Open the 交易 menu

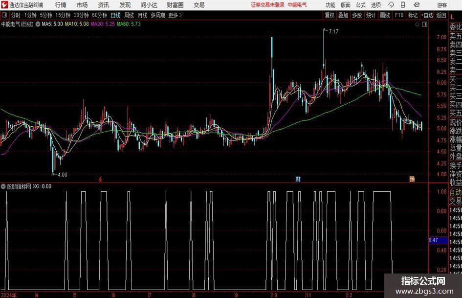[199, 5]
